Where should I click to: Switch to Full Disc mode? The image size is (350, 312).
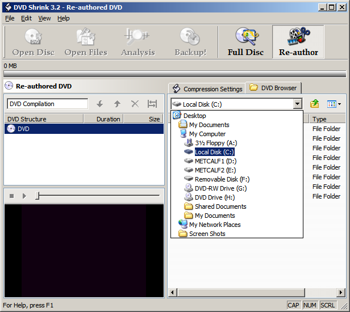coord(245,42)
